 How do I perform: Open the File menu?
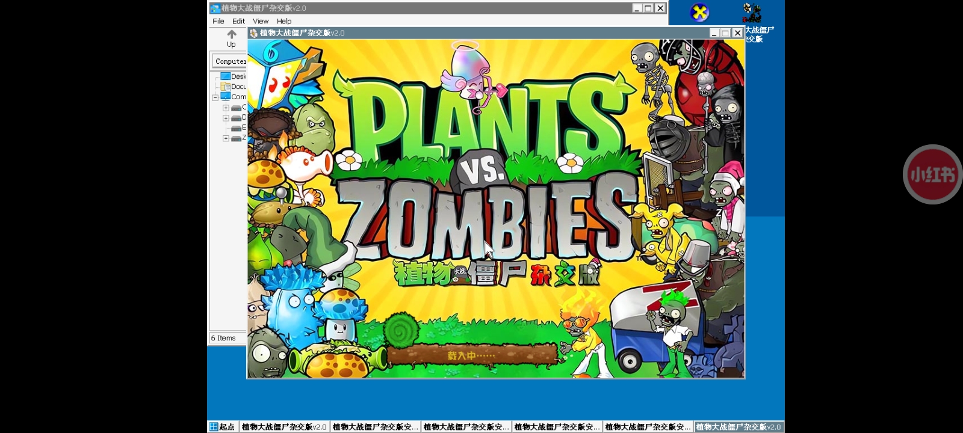pos(218,21)
